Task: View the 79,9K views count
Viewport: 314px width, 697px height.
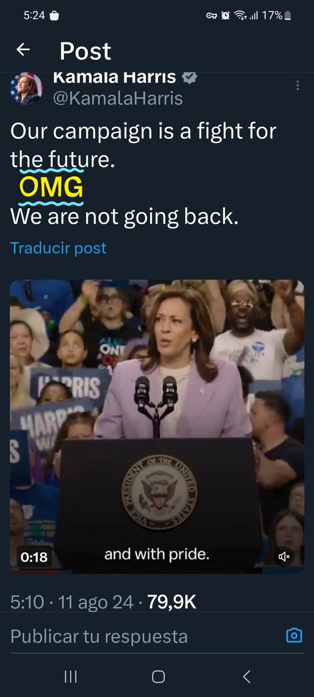Action: click(172, 602)
